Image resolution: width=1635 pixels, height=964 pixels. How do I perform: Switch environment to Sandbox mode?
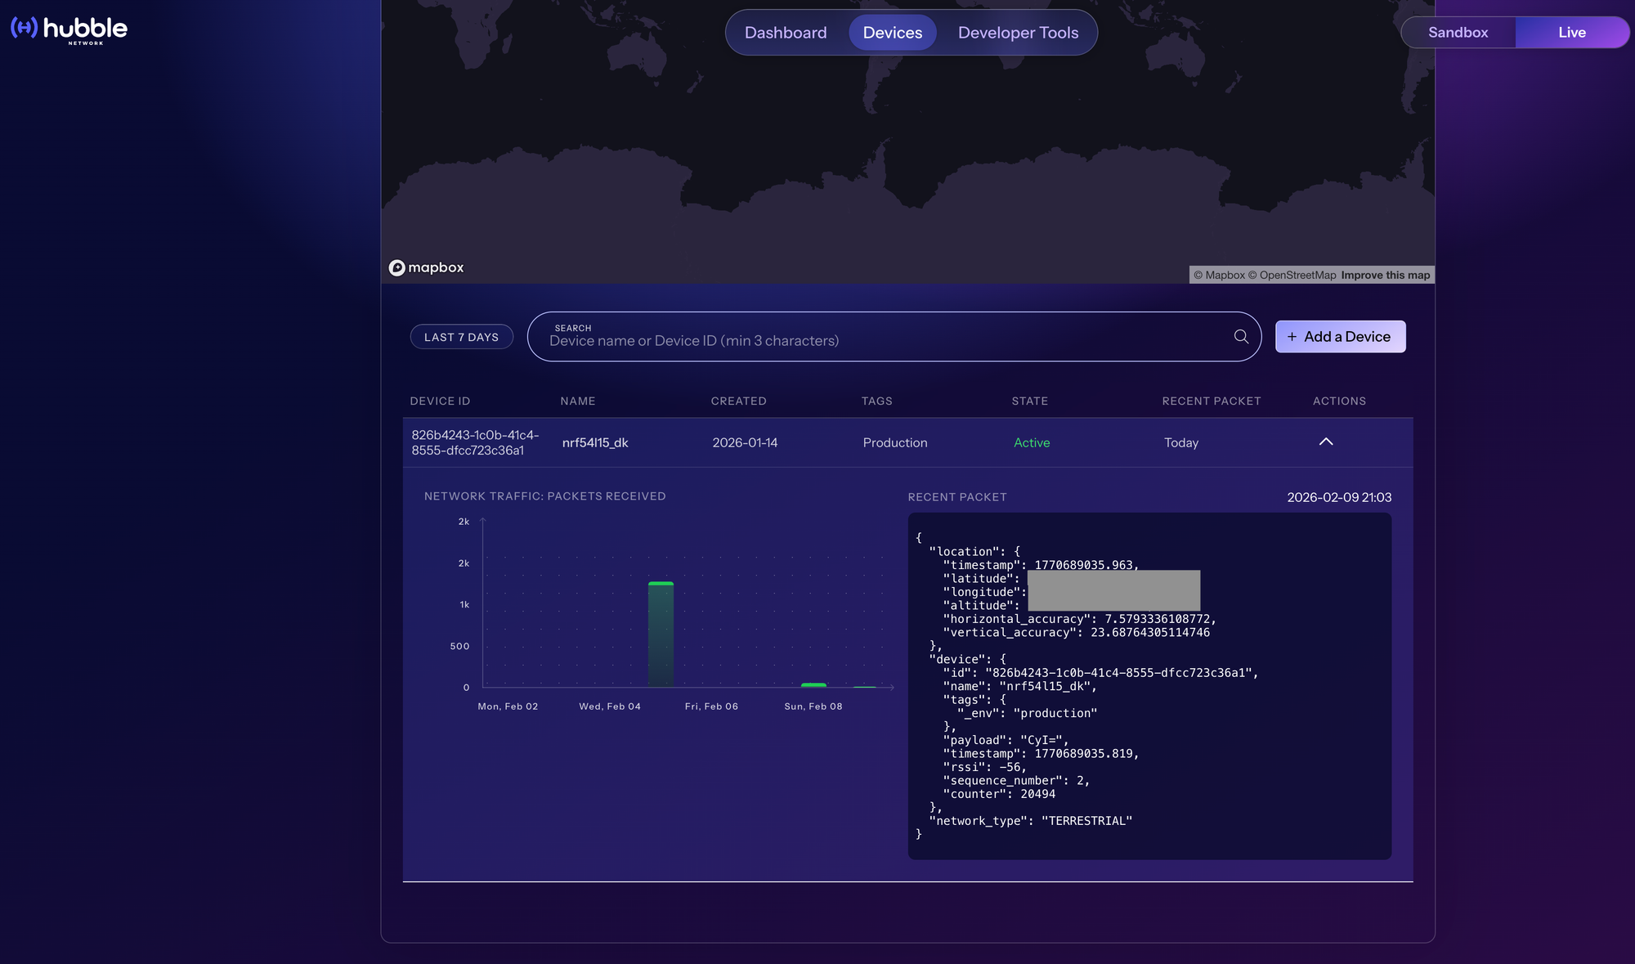1458,32
